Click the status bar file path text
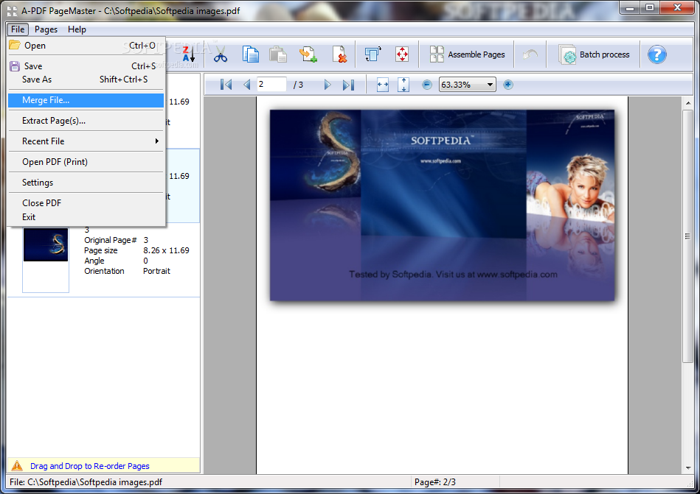 [x=86, y=482]
